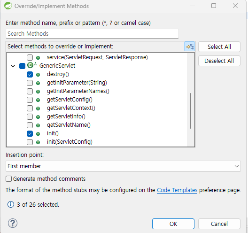248x233 pixels.
Task: Select the getServletContext() method row
Action: point(71,108)
